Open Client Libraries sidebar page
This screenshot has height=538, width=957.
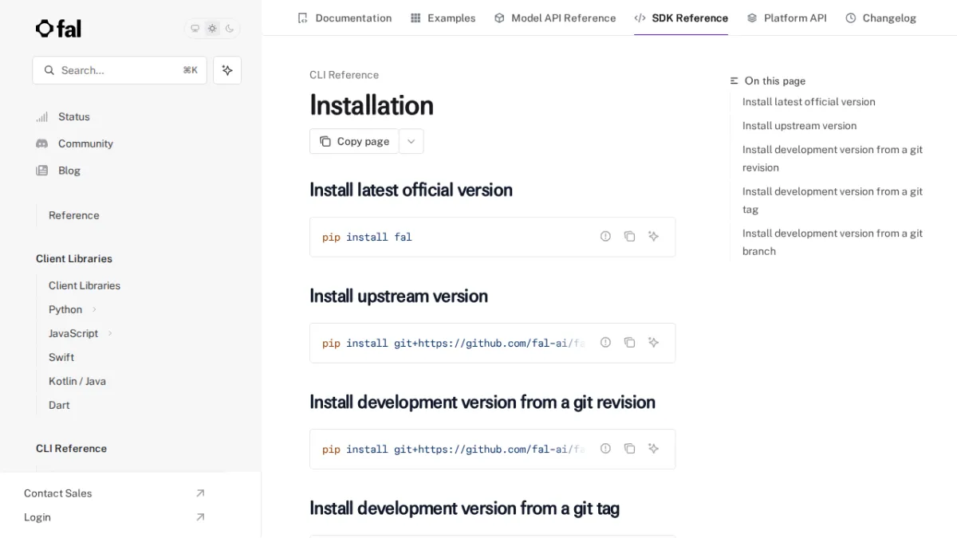pyautogui.click(x=85, y=285)
